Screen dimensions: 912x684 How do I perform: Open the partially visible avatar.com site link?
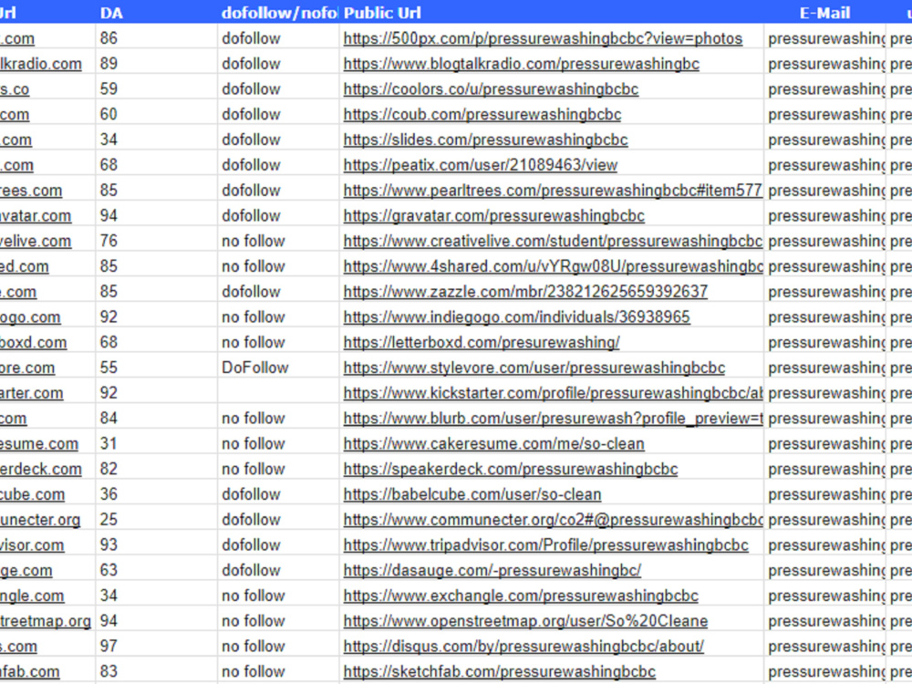click(x=36, y=216)
